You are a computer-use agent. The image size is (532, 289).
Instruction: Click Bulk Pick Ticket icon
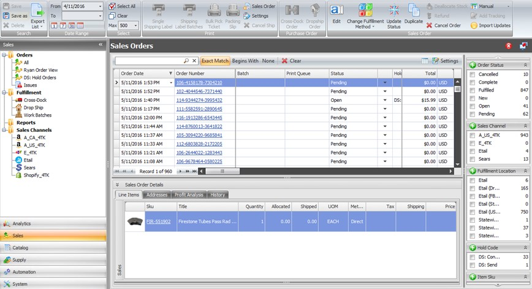[214, 11]
